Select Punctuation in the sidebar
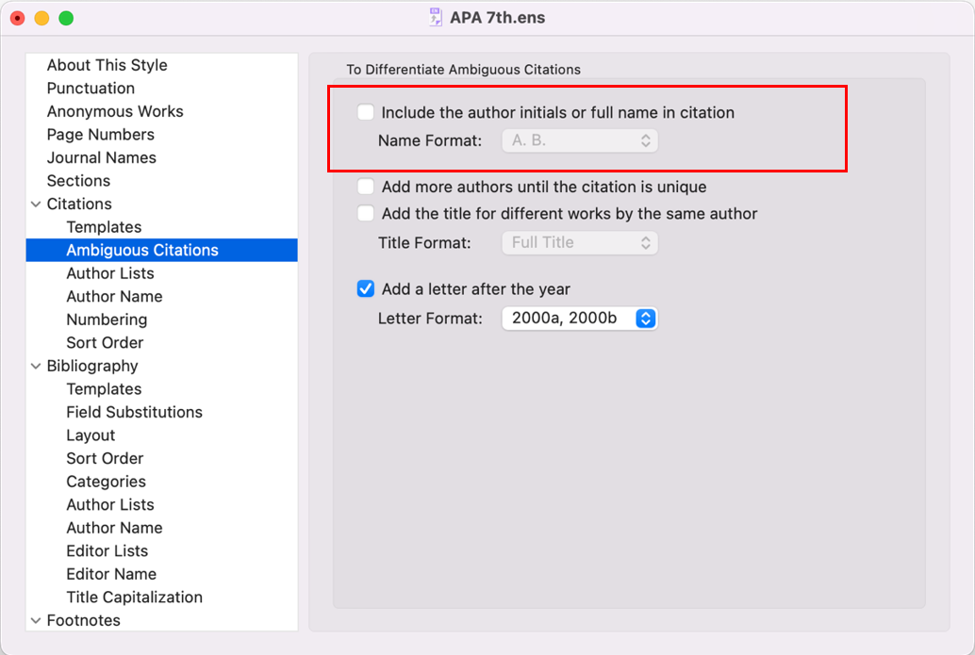Viewport: 975px width, 655px height. pyautogui.click(x=91, y=88)
